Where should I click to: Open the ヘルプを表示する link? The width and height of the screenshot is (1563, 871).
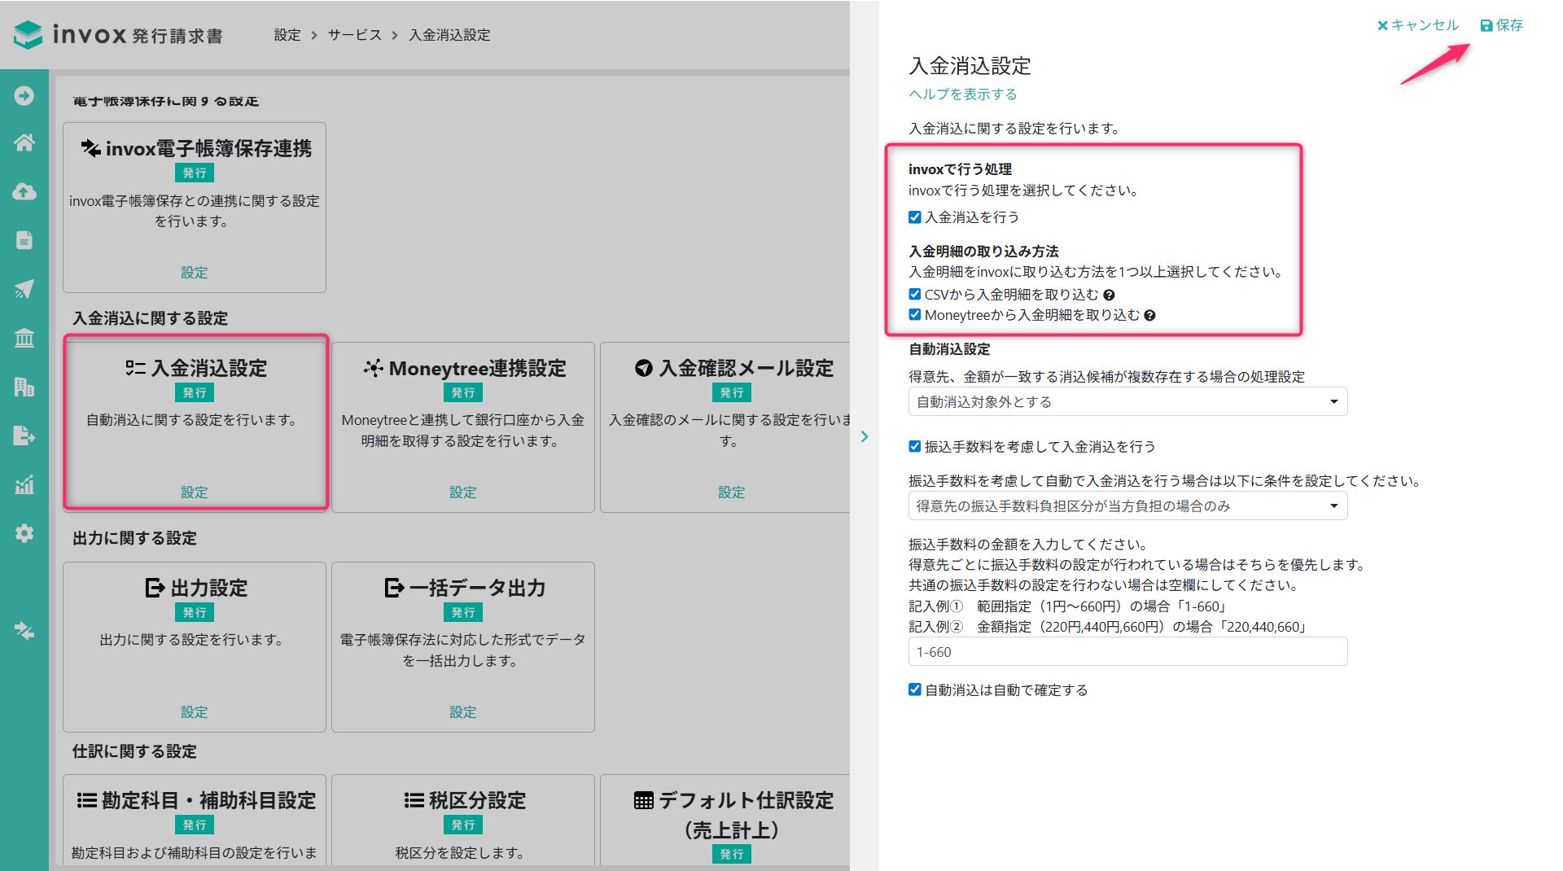[963, 94]
